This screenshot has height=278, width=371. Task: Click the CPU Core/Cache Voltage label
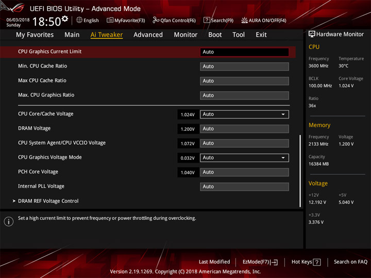coord(46,114)
